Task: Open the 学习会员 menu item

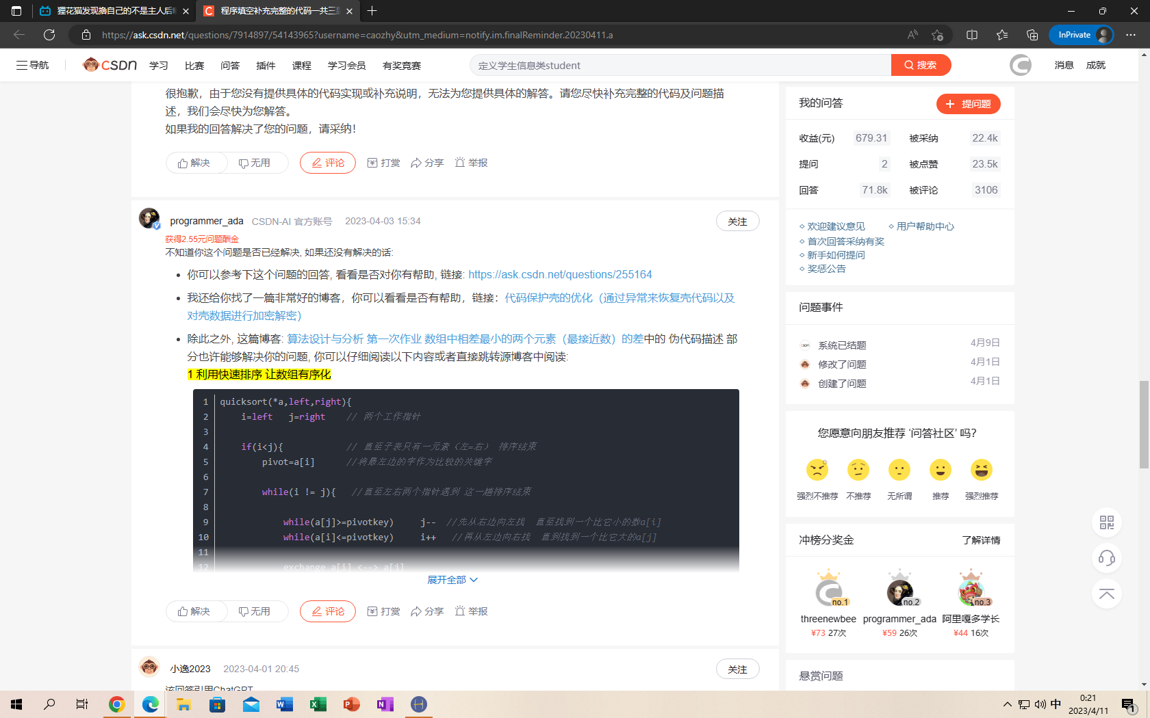Action: [346, 66]
